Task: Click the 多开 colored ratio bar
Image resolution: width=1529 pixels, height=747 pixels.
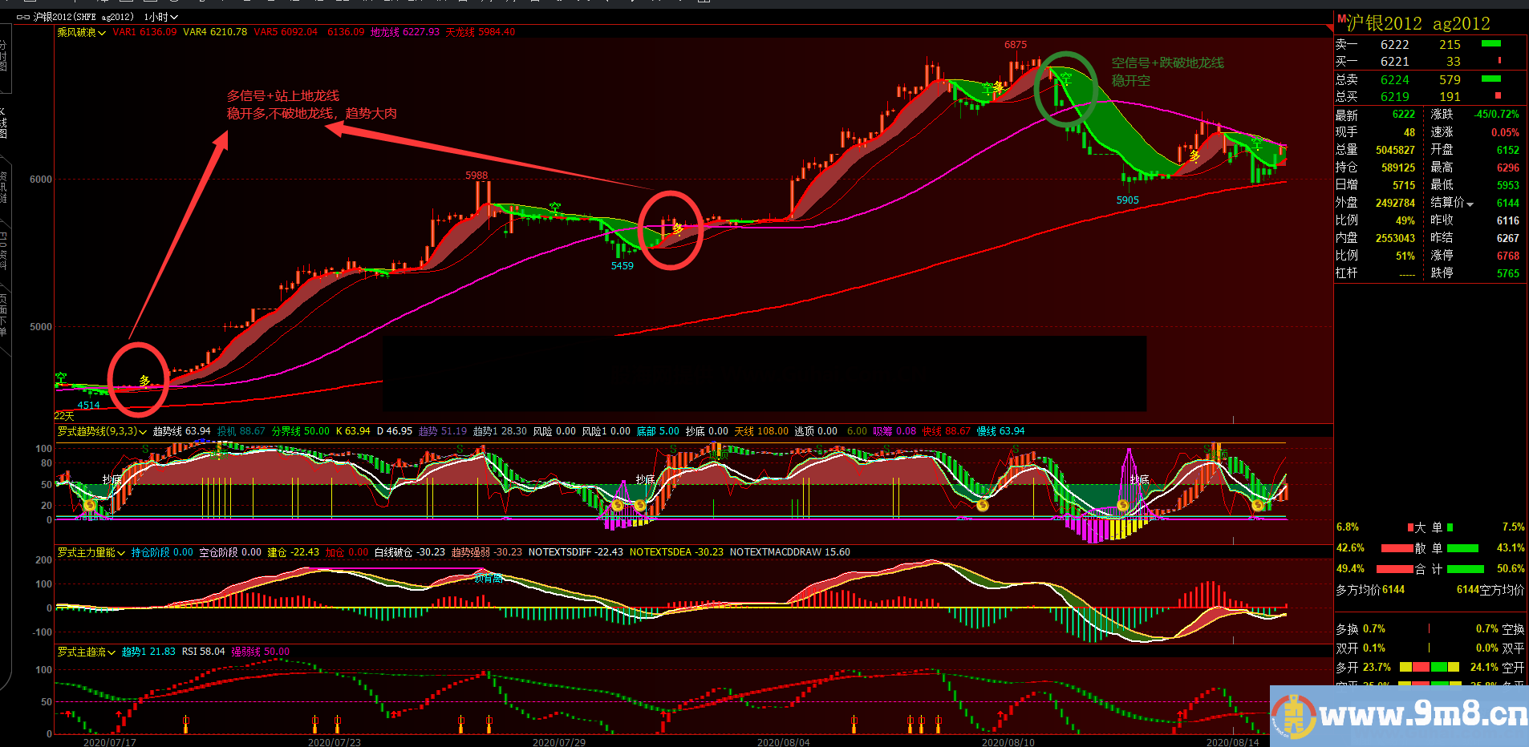Action: (1430, 667)
